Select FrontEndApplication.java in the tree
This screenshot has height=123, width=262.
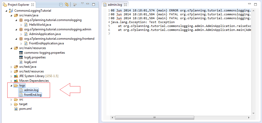click(x=46, y=43)
